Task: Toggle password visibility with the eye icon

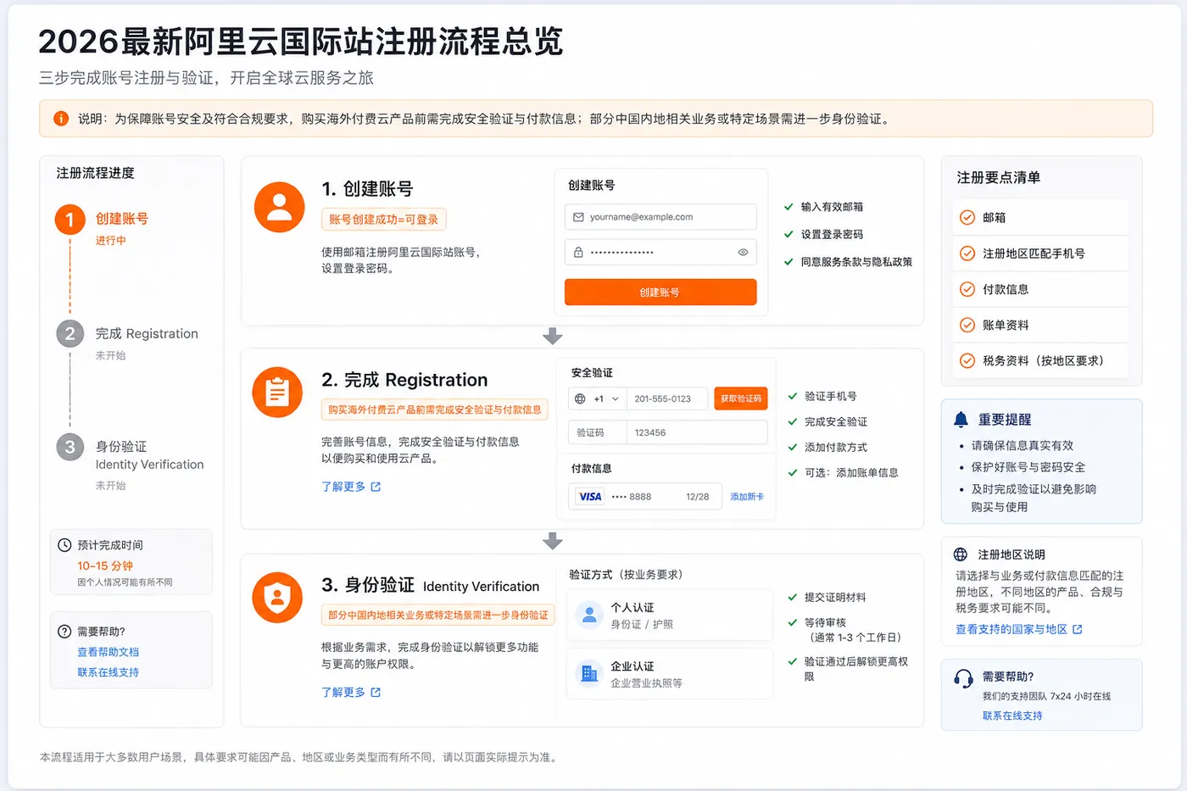Action: 743,253
